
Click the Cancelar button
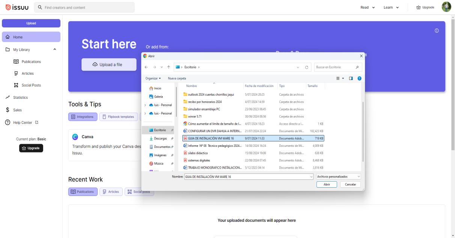click(x=350, y=184)
